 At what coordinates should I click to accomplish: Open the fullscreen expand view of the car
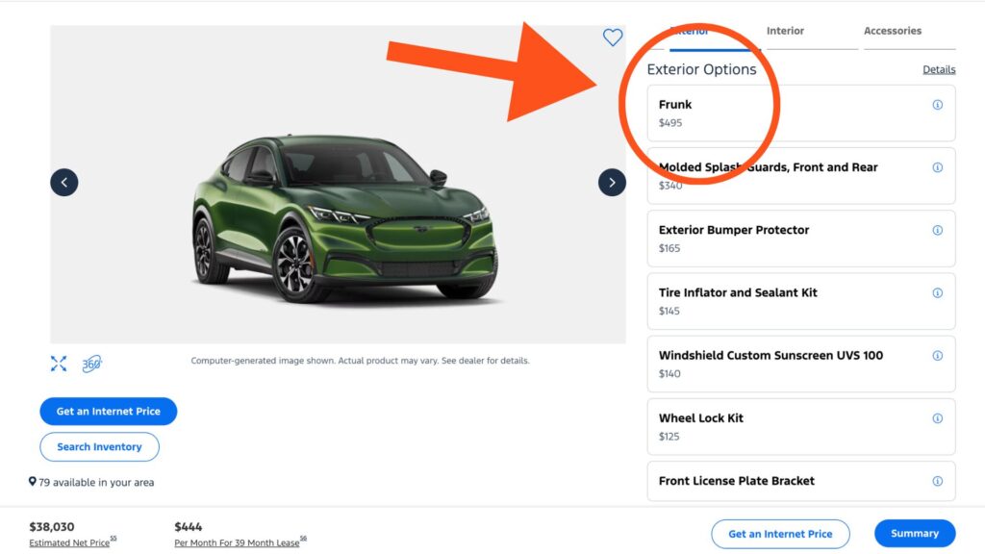pos(58,364)
